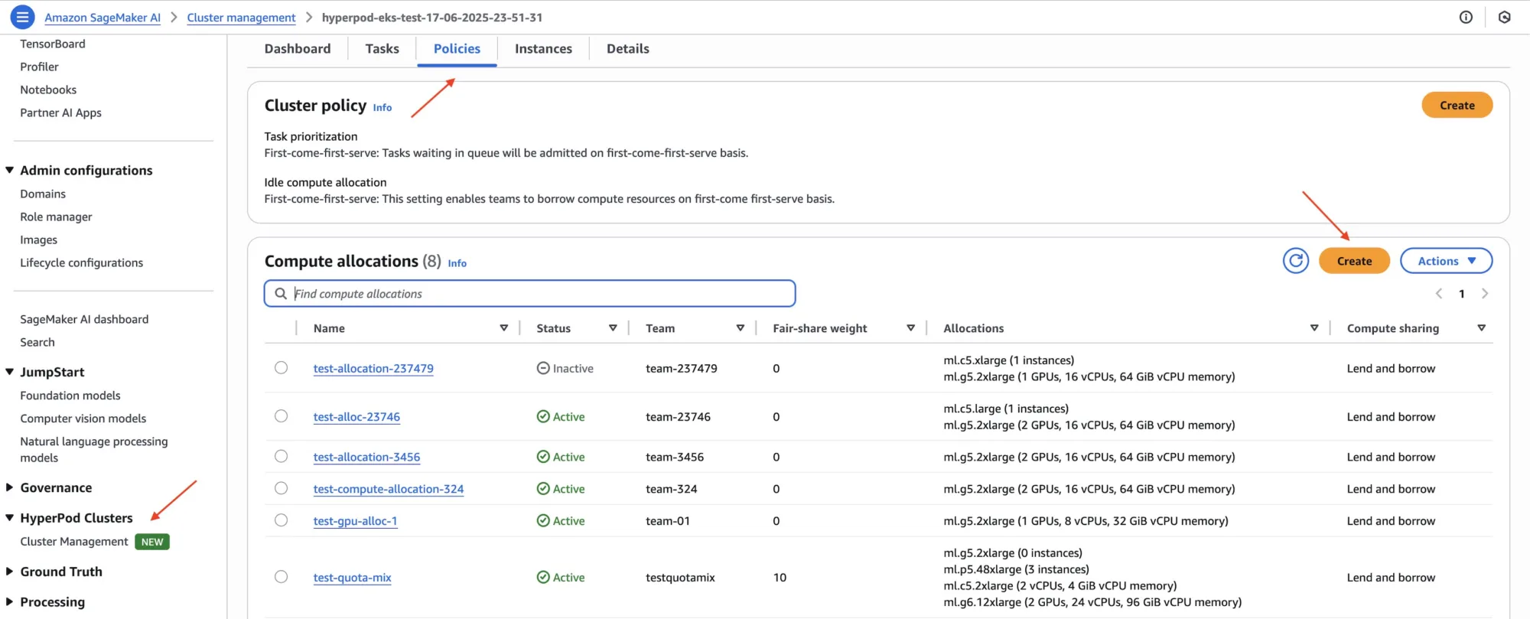This screenshot has width=1530, height=619.
Task: Select the test-allocation-237479 radio button
Action: [282, 368]
